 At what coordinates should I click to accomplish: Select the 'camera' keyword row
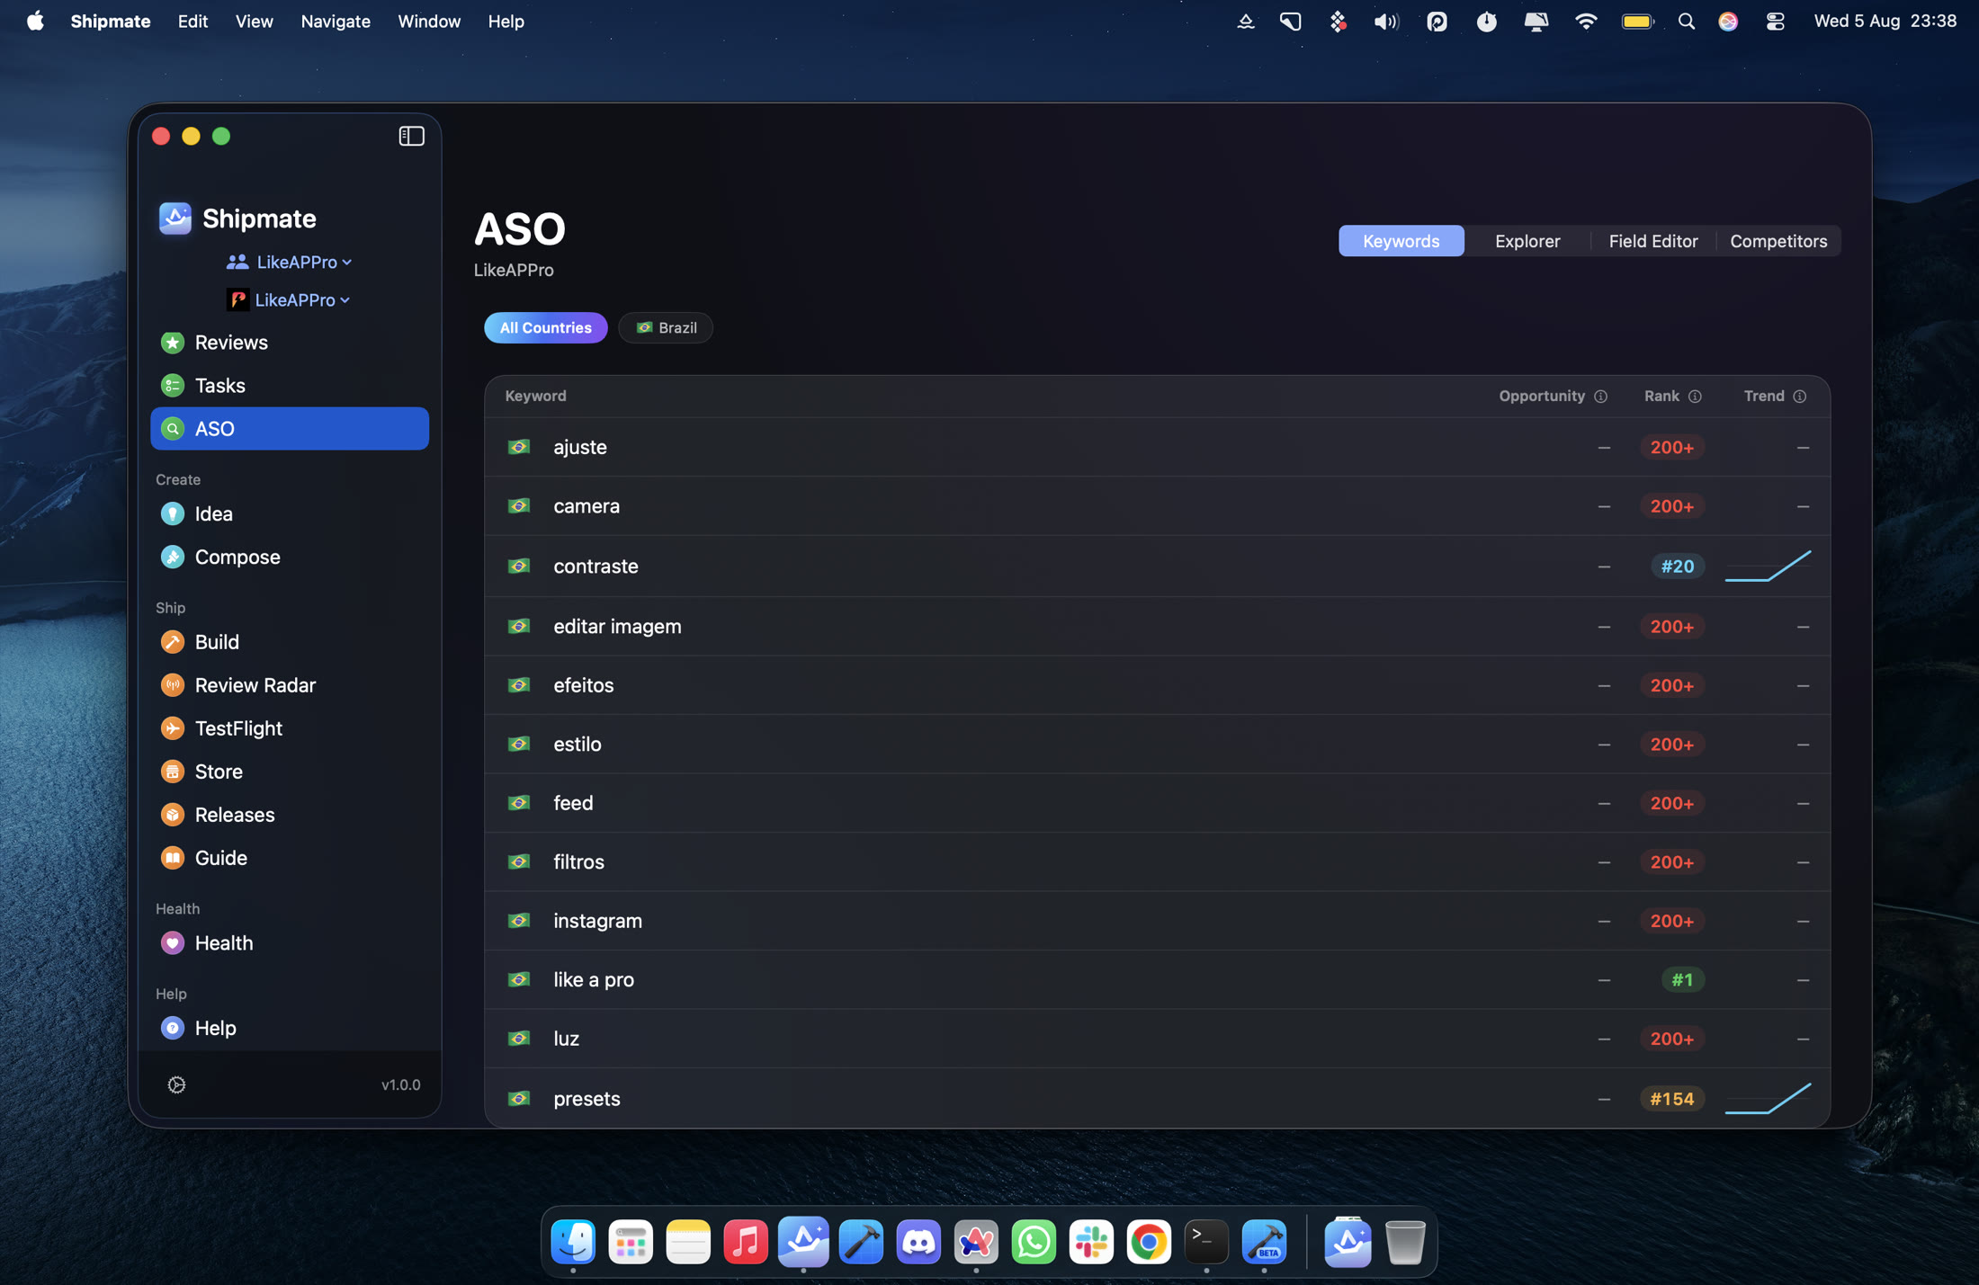pyautogui.click(x=1157, y=506)
